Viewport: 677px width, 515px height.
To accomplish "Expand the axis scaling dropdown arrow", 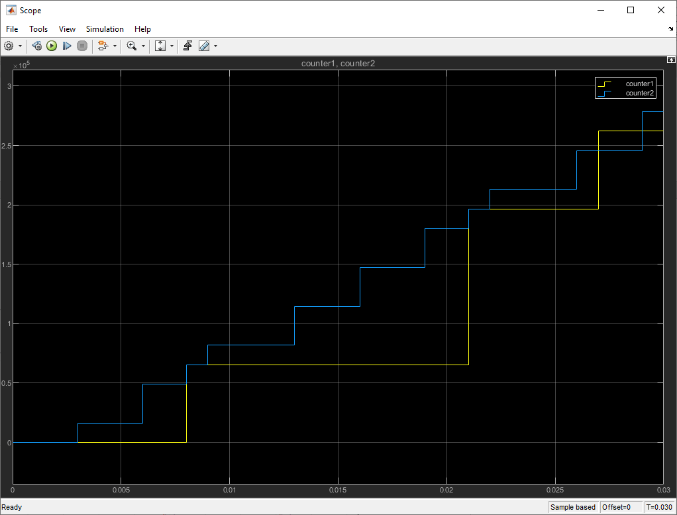I will pyautogui.click(x=172, y=46).
